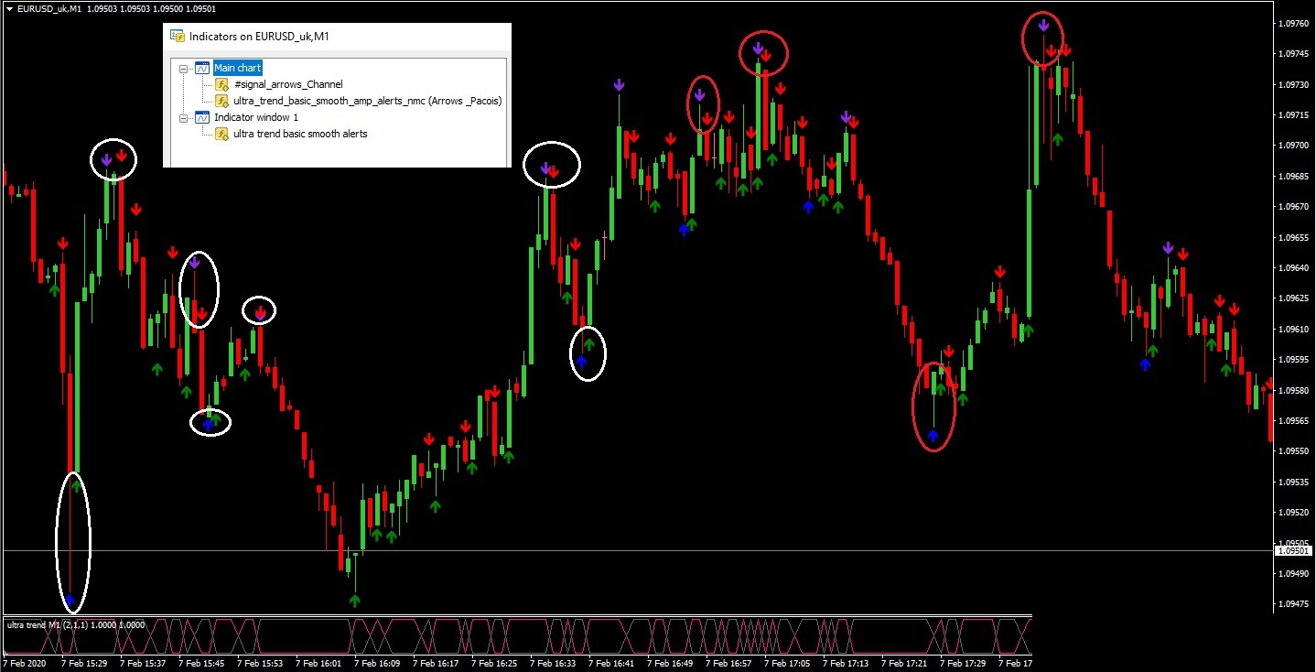1316x672 pixels.
Task: Click the icon of ultra trend basic smooth alerts
Action: click(x=221, y=134)
